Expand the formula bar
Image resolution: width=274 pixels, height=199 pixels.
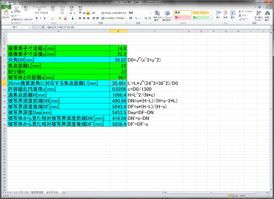[271, 27]
